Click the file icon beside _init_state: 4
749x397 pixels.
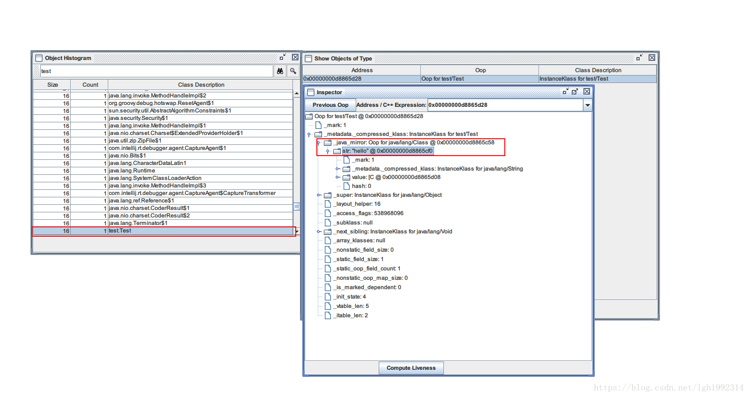(328, 297)
